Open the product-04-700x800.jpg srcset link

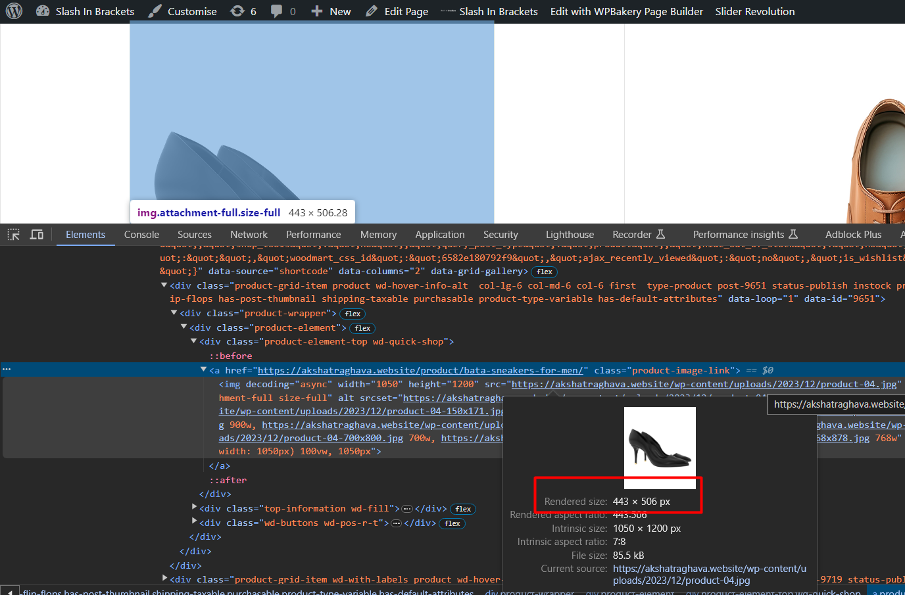(311, 438)
